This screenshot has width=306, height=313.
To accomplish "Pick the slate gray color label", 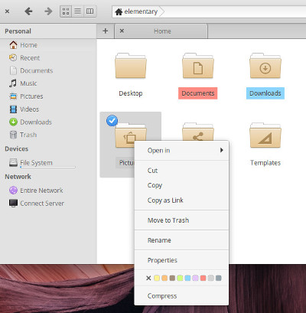I will (x=218, y=278).
